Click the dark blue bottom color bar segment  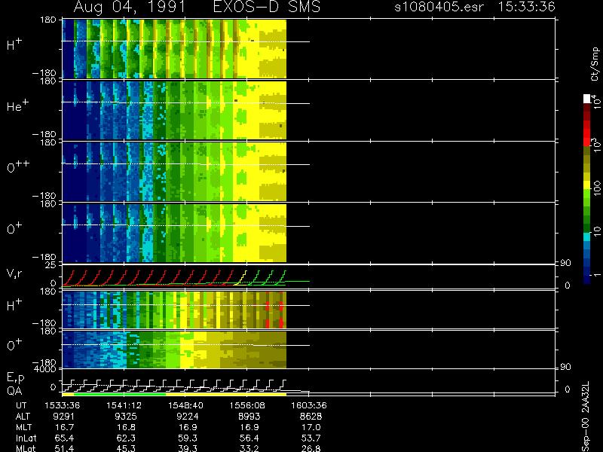coord(587,279)
